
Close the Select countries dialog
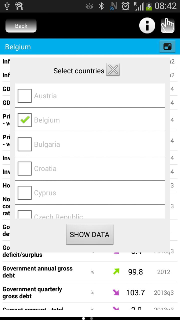(x=113, y=69)
